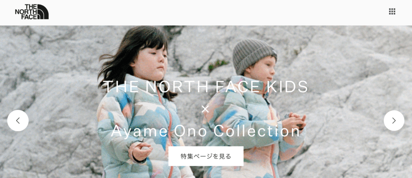412x178 pixels.
Task: Click the empty header bar center
Action: pyautogui.click(x=206, y=12)
